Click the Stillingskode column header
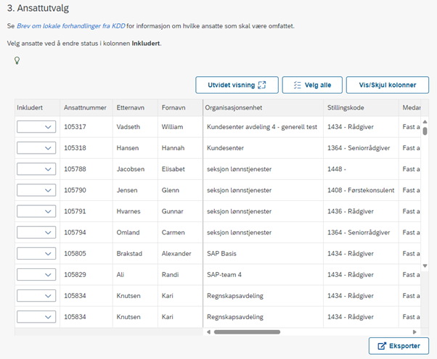The height and width of the screenshot is (359, 437). click(362, 108)
